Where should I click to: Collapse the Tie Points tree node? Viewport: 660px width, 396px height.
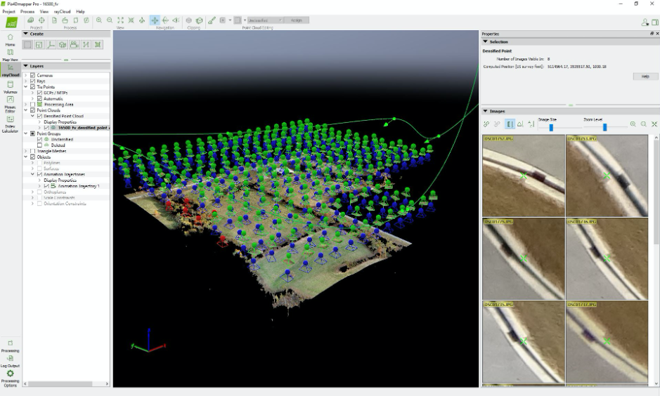pyautogui.click(x=25, y=87)
